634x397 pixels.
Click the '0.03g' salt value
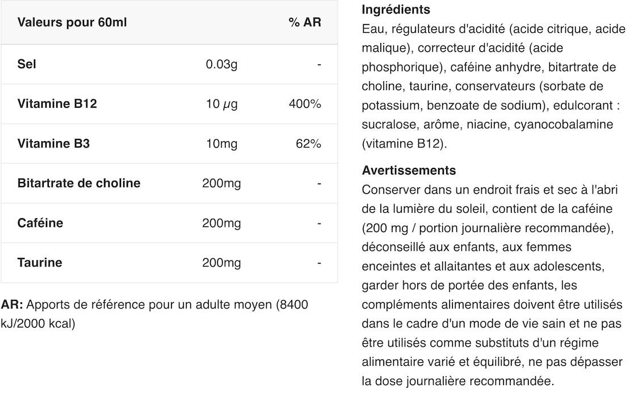[x=221, y=64]
